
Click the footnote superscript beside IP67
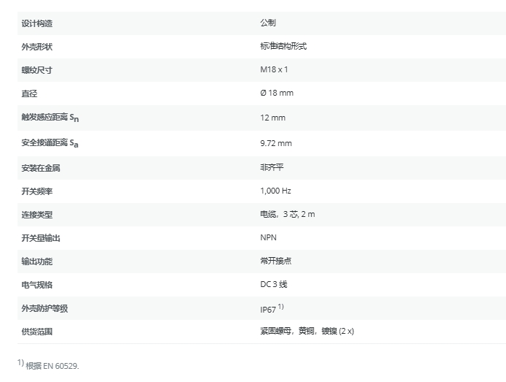[280, 306]
